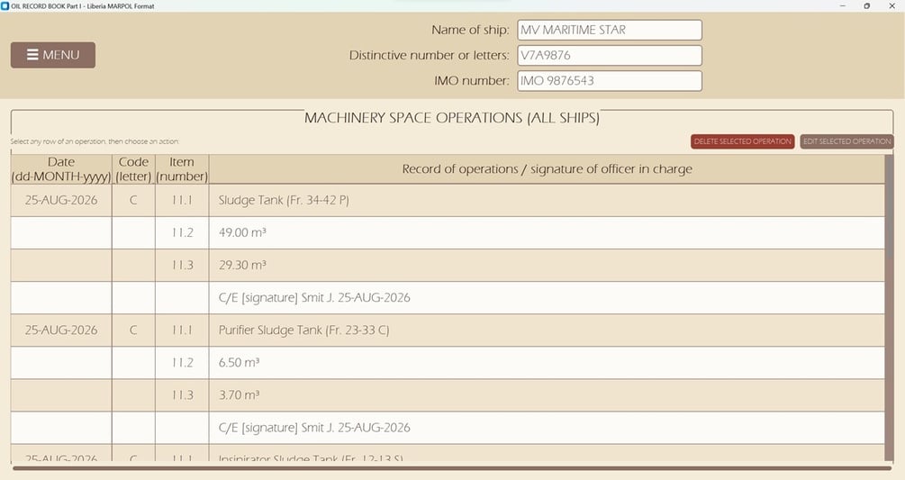Click the Distinctive number or letters field
The image size is (905, 480).
(610, 56)
